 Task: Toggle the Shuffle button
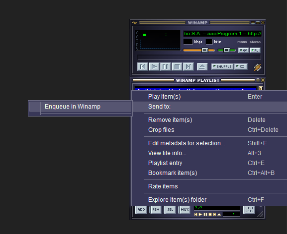point(222,66)
